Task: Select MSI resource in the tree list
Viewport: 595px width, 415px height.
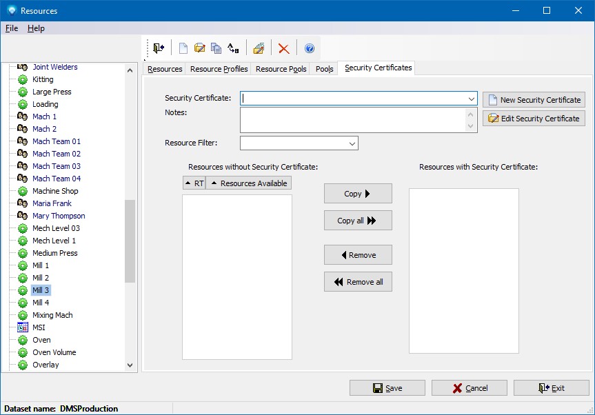Action: (x=39, y=327)
